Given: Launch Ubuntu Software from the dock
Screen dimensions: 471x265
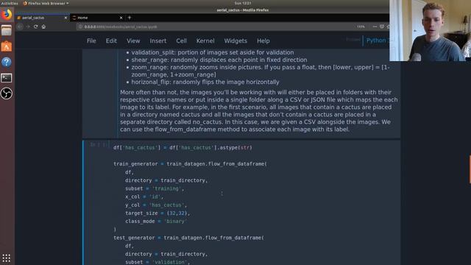Looking at the screenshot, I should pos(7,46).
